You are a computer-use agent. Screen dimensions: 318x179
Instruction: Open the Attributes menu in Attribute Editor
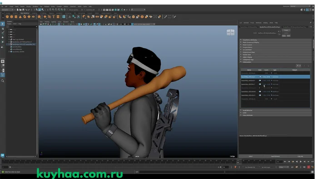[258, 23]
